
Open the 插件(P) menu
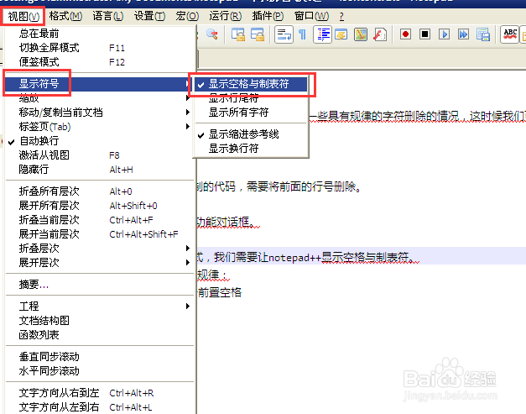pyautogui.click(x=268, y=16)
